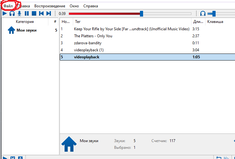The image size is (235, 159).
Task: Click the Выбрано value 1
Action: tap(135, 148)
